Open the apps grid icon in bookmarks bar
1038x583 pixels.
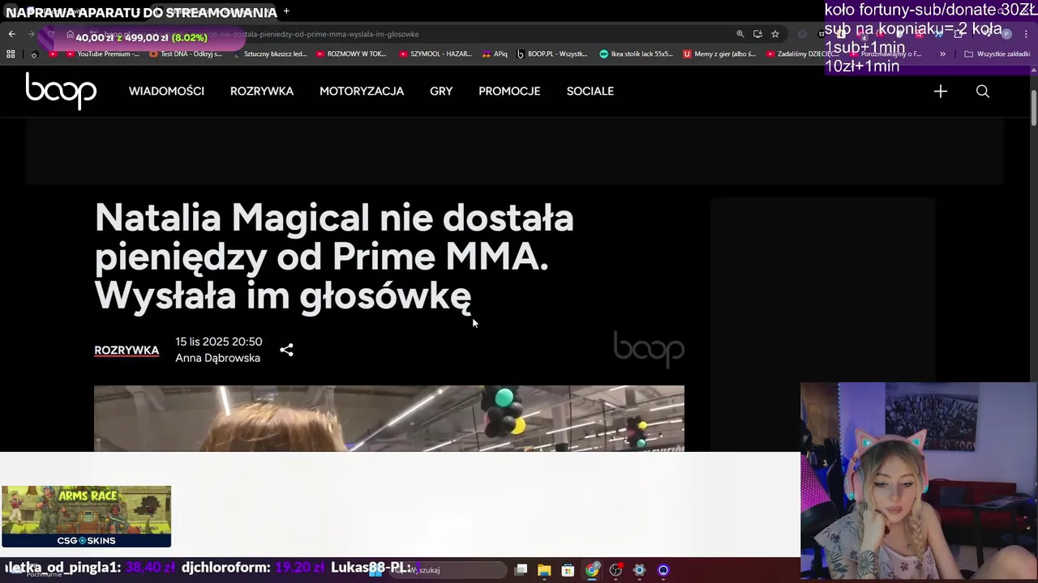coord(11,54)
